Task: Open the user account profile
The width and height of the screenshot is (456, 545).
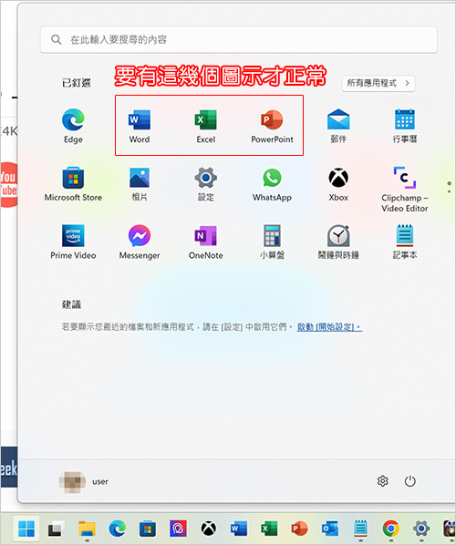Action: click(x=84, y=482)
